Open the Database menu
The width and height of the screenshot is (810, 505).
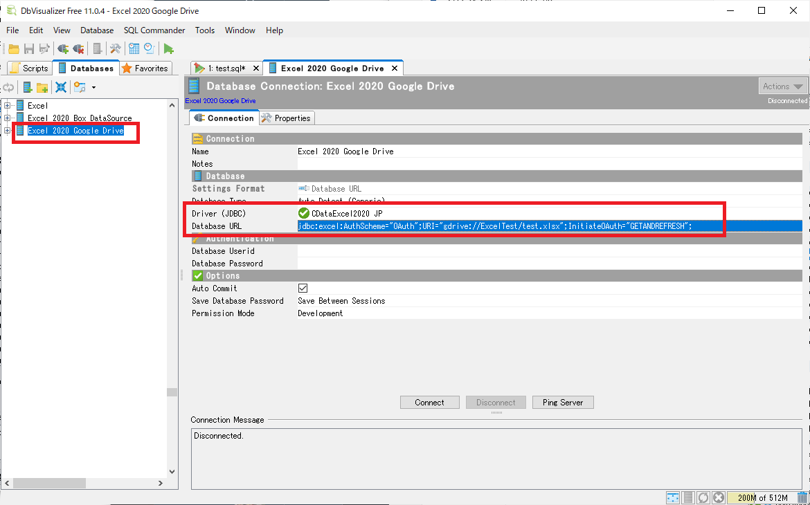tap(97, 30)
